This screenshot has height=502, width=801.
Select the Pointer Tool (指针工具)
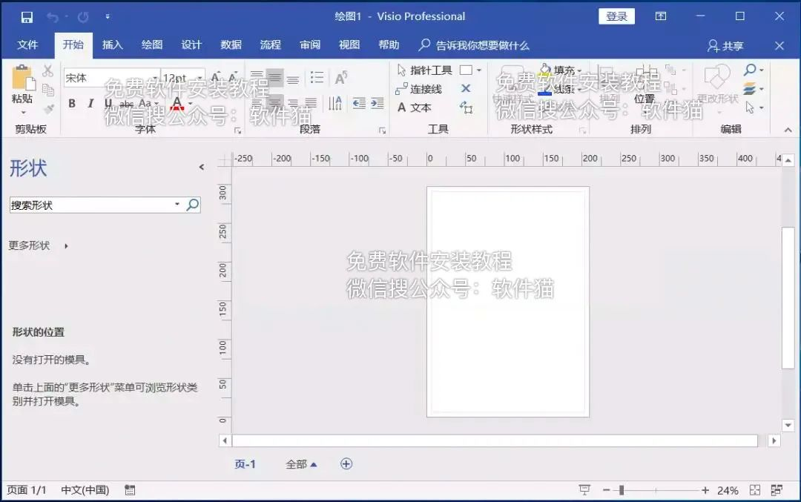426,72
